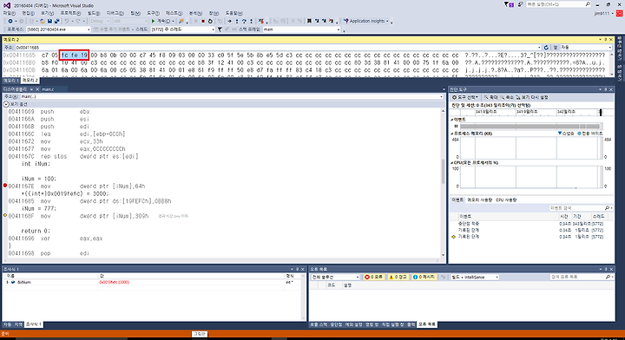Click the notifications flag icon in title bar
The width and height of the screenshot is (625, 340).
509,4
